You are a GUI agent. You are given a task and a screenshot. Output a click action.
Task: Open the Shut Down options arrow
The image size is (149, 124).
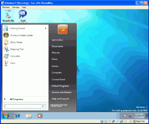(x=66, y=106)
